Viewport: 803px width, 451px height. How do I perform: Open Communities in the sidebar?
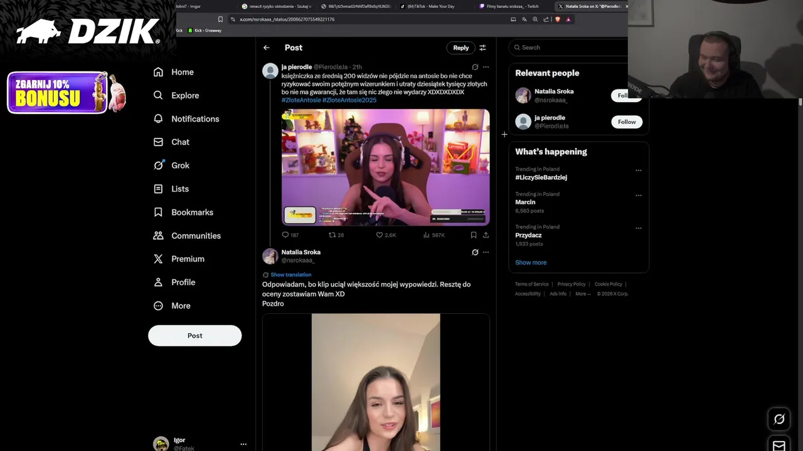pyautogui.click(x=187, y=236)
